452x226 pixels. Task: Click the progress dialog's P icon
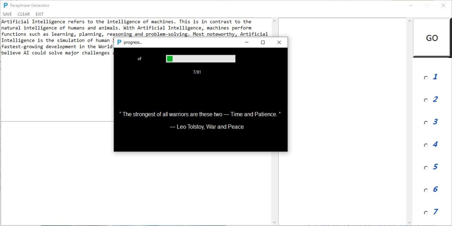119,42
